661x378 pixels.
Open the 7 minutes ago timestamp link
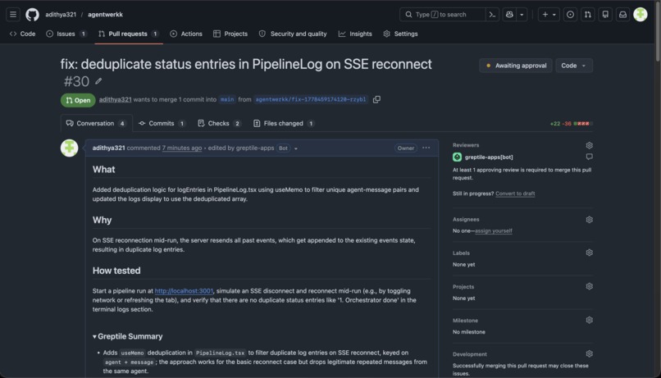coord(182,148)
